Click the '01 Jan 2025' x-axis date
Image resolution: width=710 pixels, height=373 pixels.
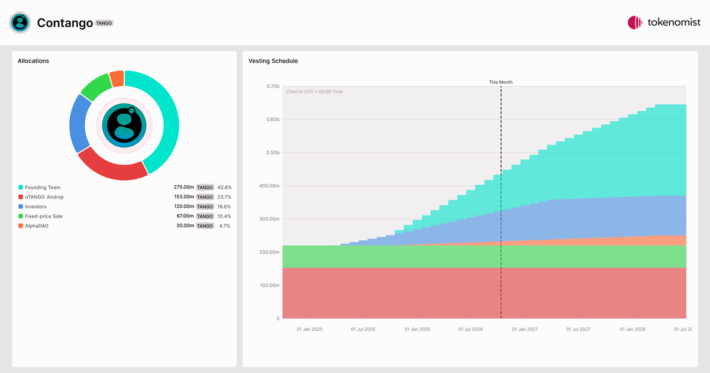point(309,329)
